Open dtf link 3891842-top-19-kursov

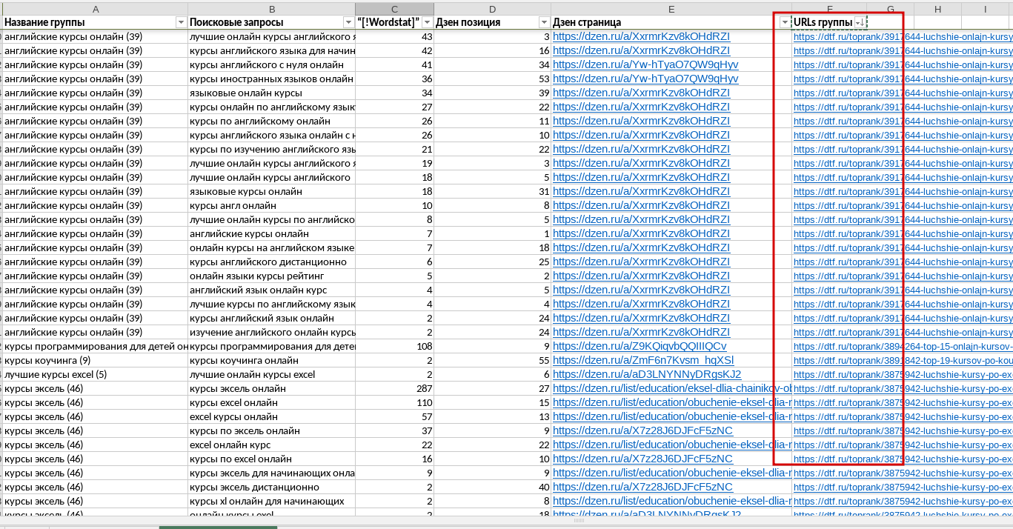tap(903, 360)
